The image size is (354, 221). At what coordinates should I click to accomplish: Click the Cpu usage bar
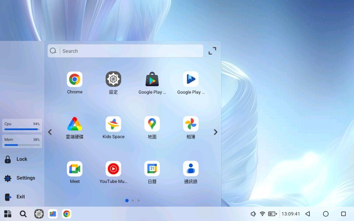(x=22, y=129)
